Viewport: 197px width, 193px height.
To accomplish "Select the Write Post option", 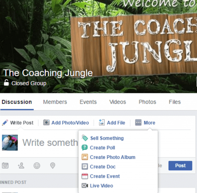I will pos(18,123).
